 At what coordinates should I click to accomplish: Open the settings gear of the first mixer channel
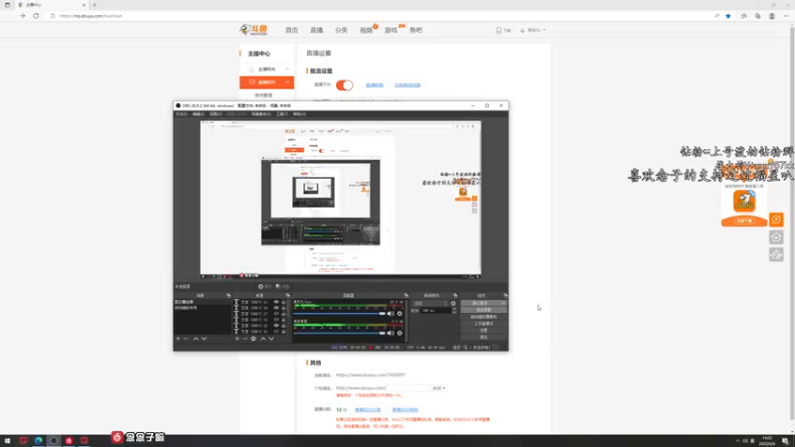tap(399, 314)
